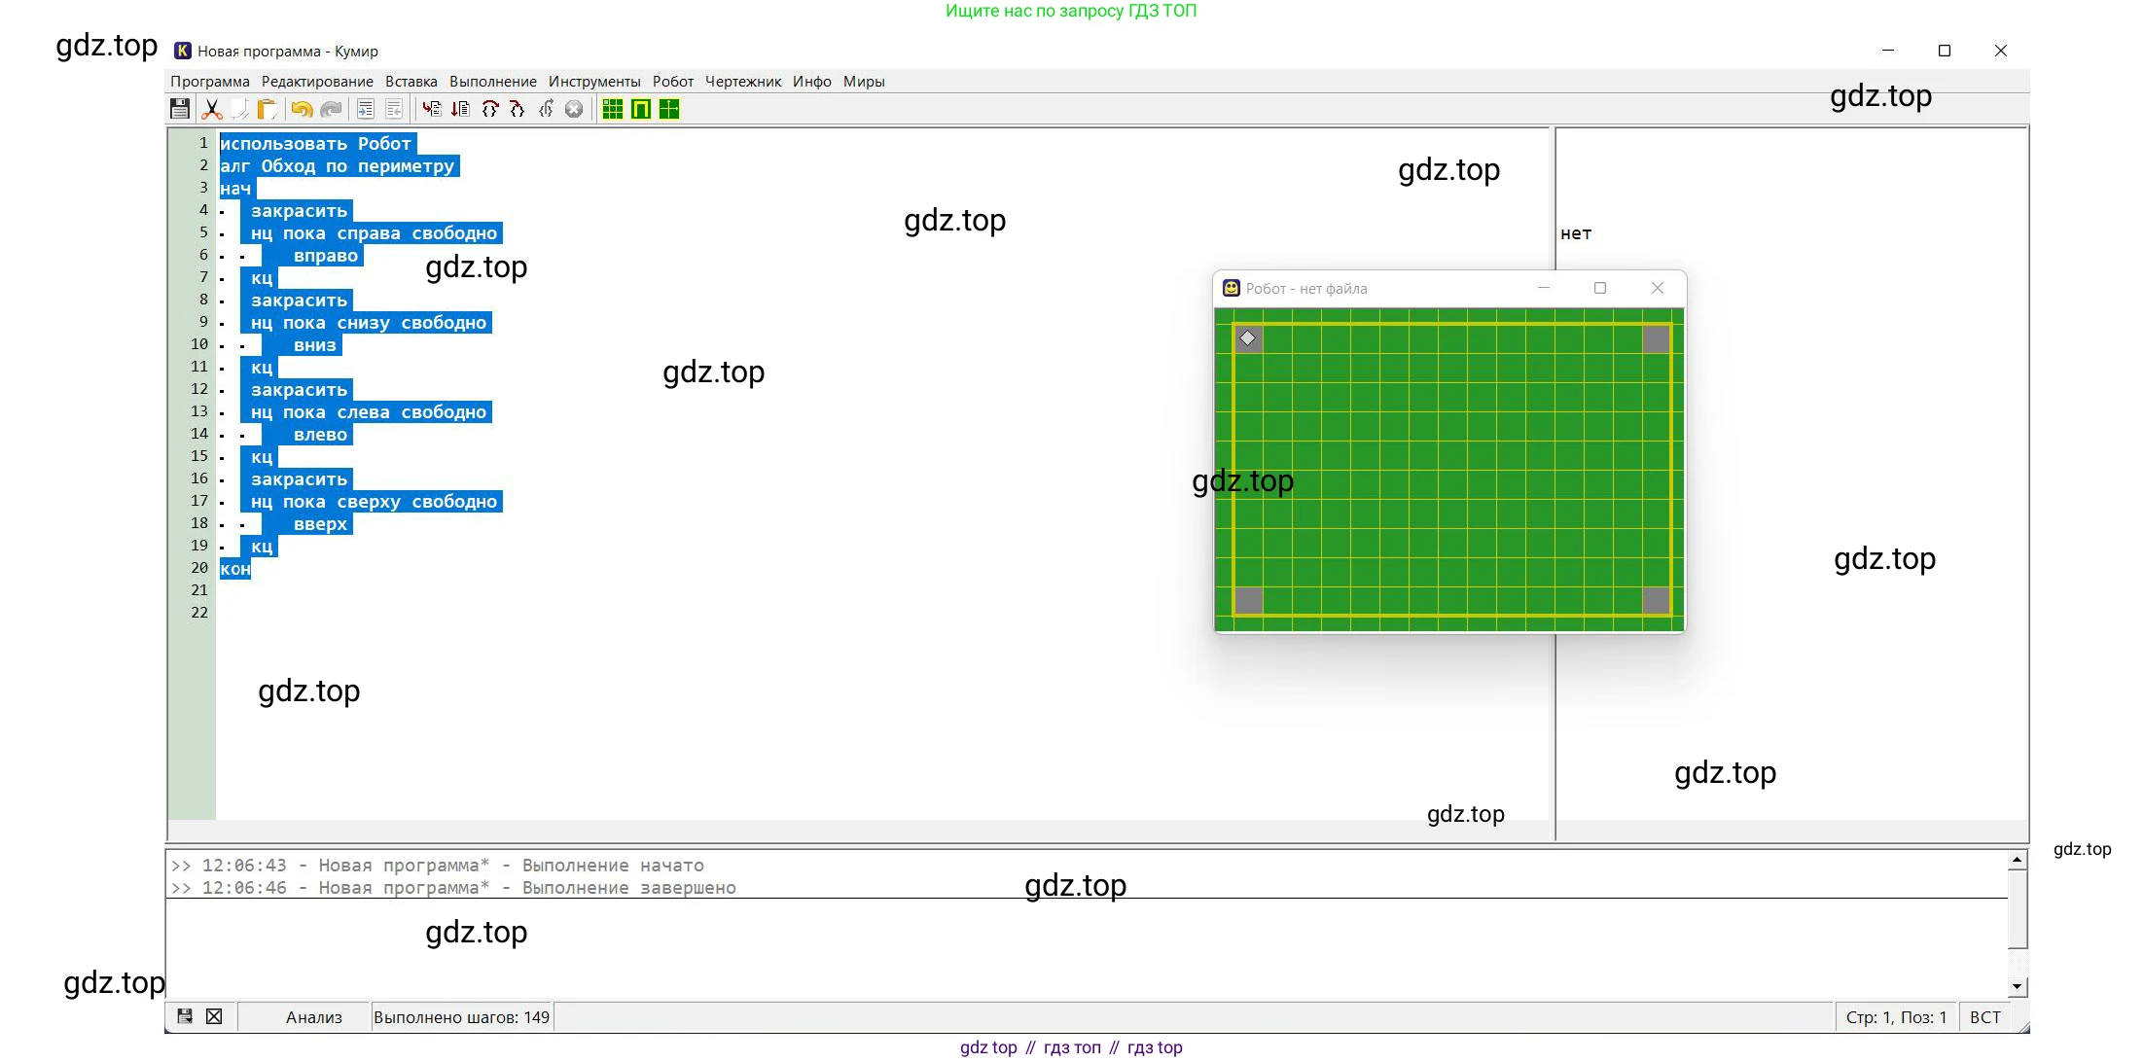The height and width of the screenshot is (1062, 2144).
Task: Click 'нц пока сверху свободно' line
Action: [x=375, y=502]
